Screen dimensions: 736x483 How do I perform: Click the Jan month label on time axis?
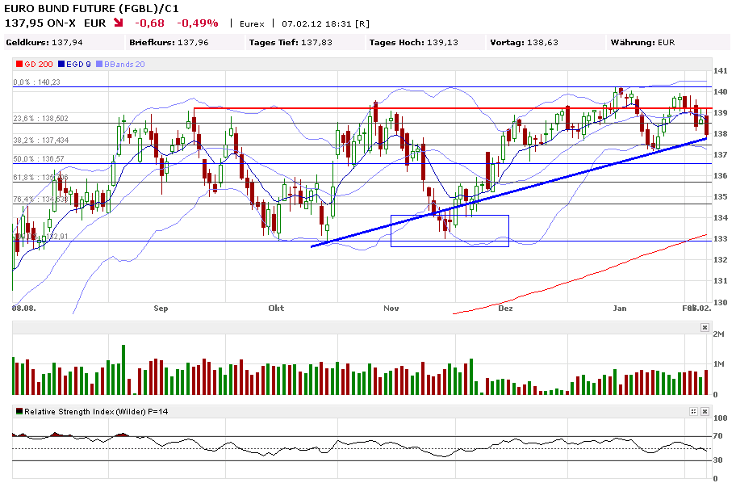coord(620,309)
